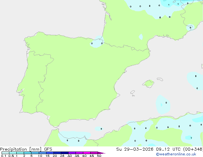Click the '0.5' legend label
Screen dimensions: 203x157
click(11, 156)
